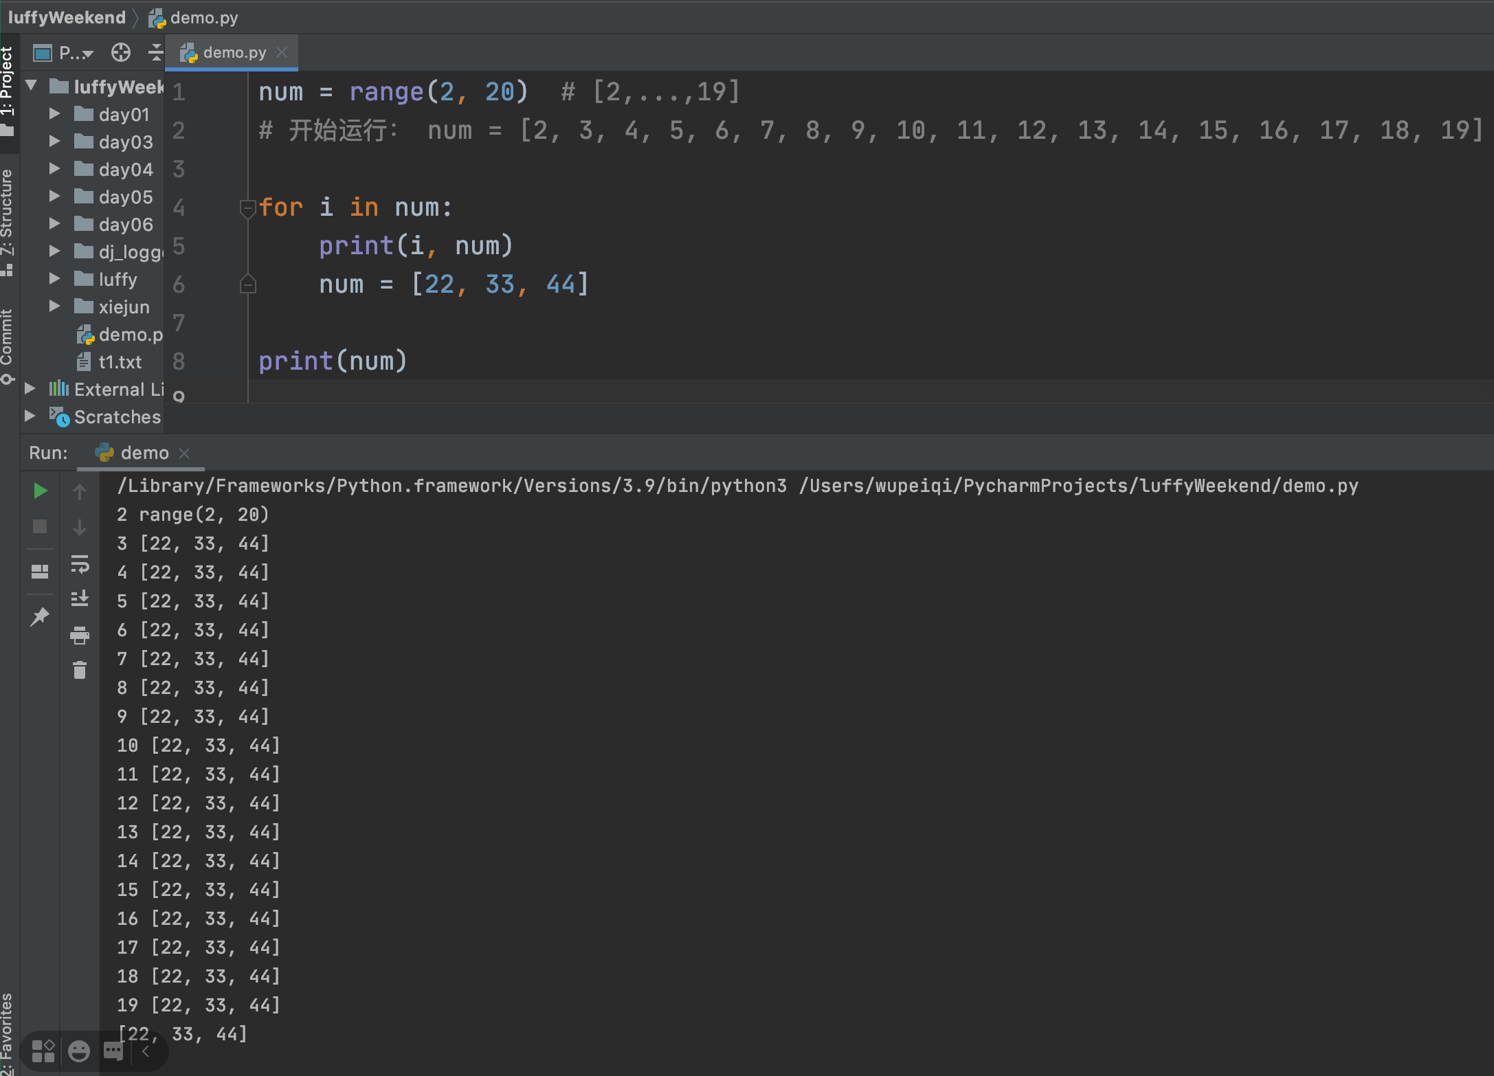Pin the demo Run tab
This screenshot has width=1494, height=1076.
point(40,616)
